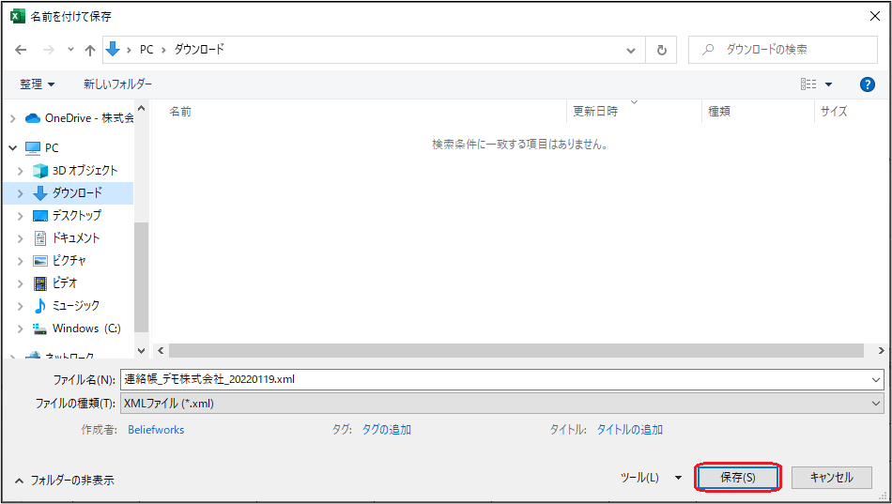
Task: Click the キャンセル button
Action: [x=831, y=478]
